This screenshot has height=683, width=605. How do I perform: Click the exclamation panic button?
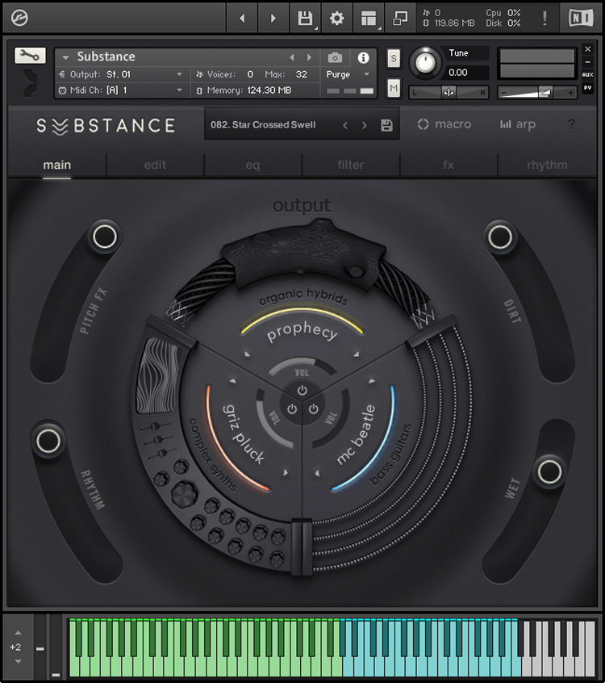pyautogui.click(x=544, y=18)
